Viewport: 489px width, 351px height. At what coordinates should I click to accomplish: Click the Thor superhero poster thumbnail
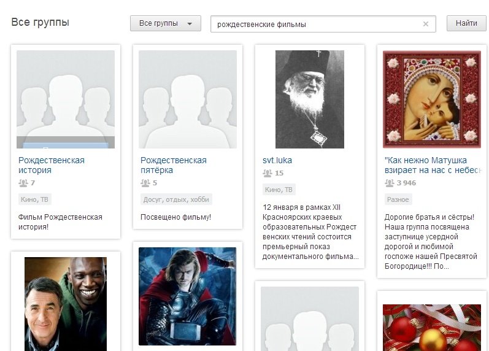point(187,296)
